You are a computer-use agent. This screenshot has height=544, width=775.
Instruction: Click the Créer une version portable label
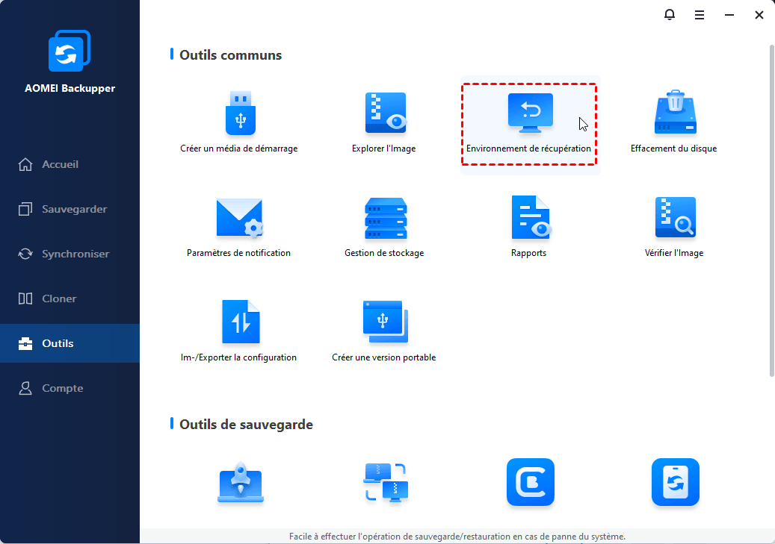click(x=383, y=357)
